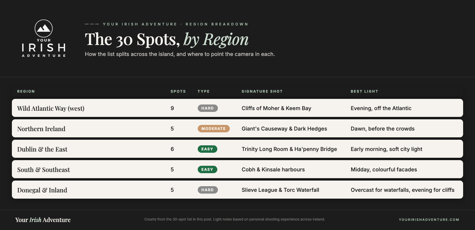Open the YOURIRISHADVENTURE.COM footer link
This screenshot has width=475, height=230.
pos(429,220)
